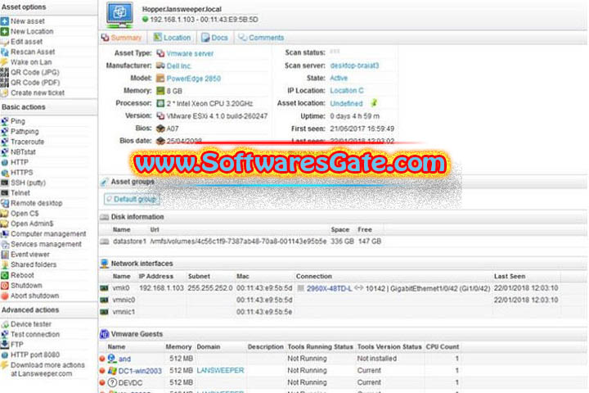Open the LANSWEEPER domain link for DC1-win2003
This screenshot has height=393, width=589.
tap(220, 370)
